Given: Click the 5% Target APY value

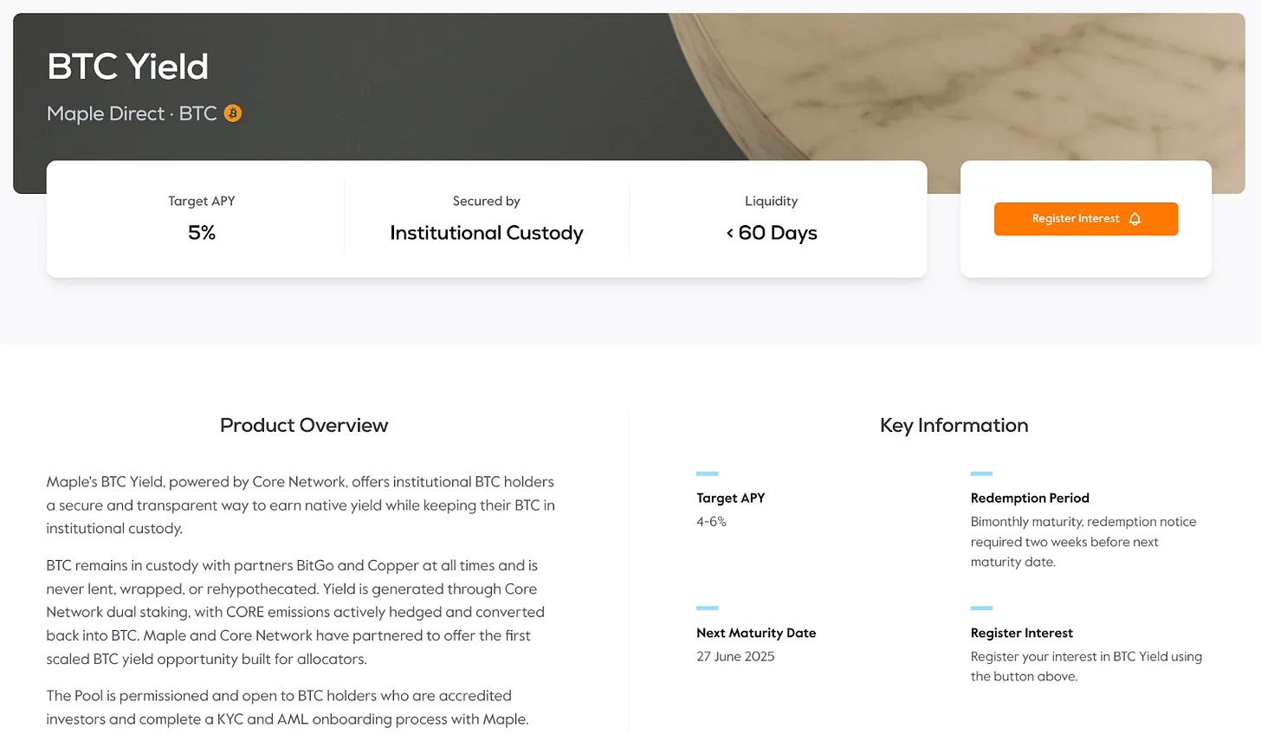Looking at the screenshot, I should click(x=202, y=233).
